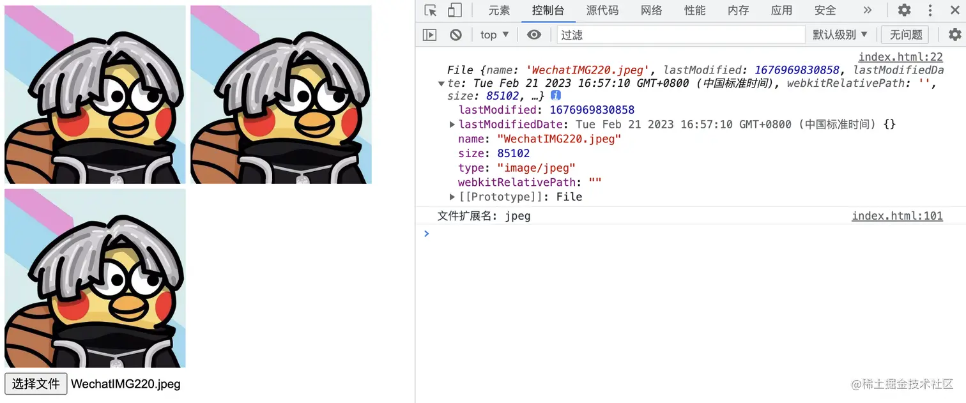Switch to the 元素 tab

[x=498, y=10]
